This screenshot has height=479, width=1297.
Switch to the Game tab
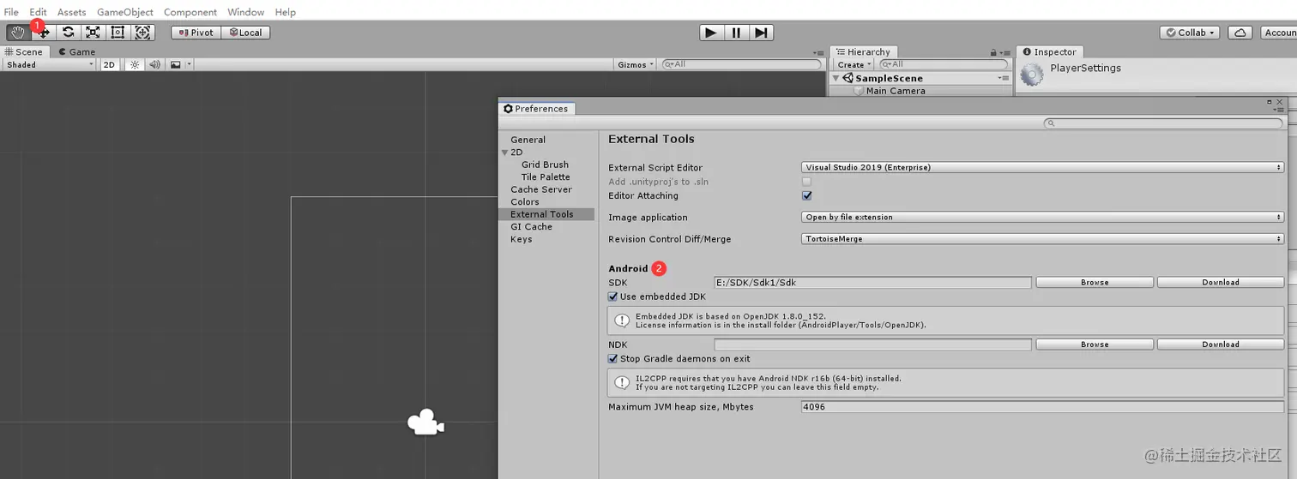tap(77, 51)
